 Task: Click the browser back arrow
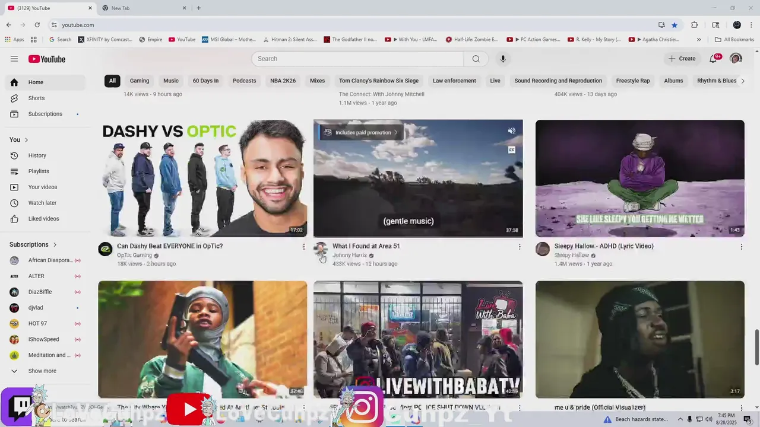pyautogui.click(x=9, y=25)
